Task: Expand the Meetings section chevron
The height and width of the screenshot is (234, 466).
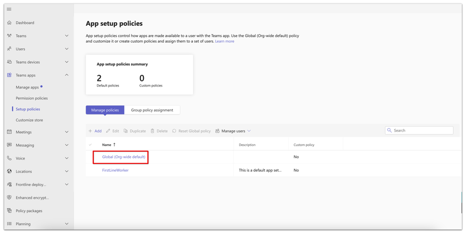Action: tap(66, 132)
